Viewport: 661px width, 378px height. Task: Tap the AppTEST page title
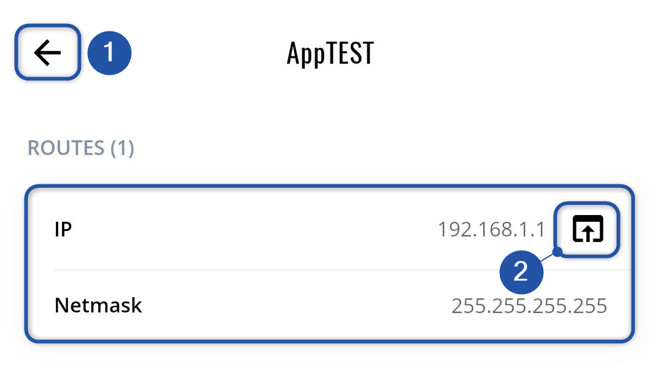pyautogui.click(x=330, y=54)
